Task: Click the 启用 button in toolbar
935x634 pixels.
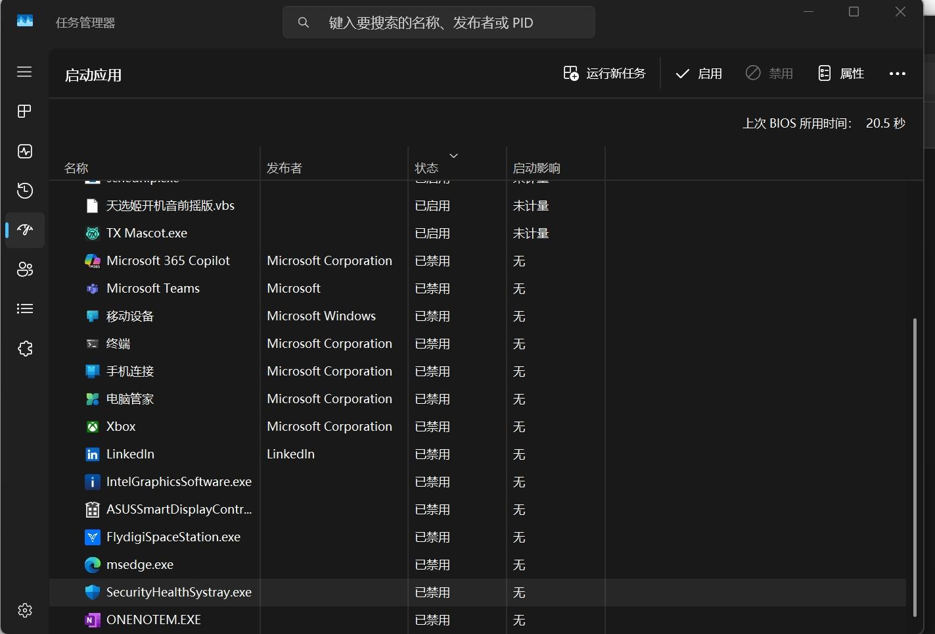Action: point(698,73)
